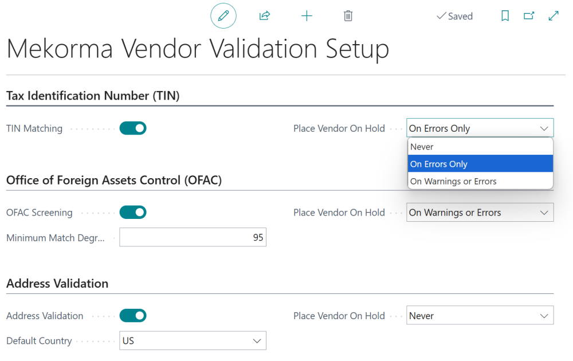Open page in a new window icon
The image size is (573, 361).
(529, 15)
